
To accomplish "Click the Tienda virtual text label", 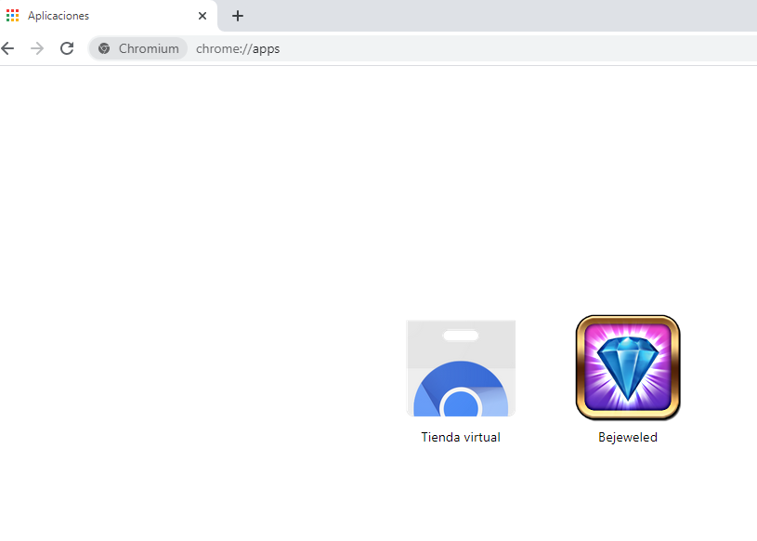I will tap(461, 437).
